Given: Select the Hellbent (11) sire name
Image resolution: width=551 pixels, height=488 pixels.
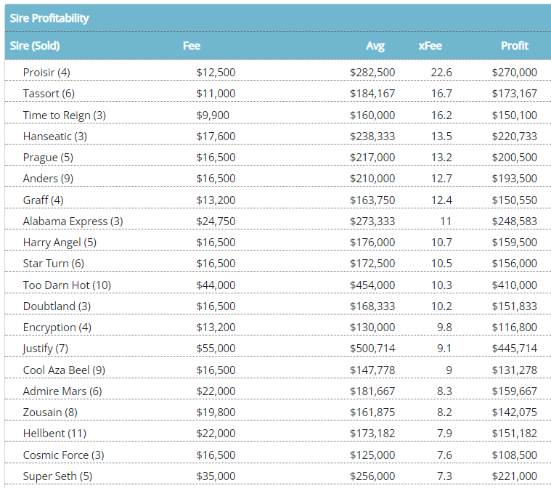Looking at the screenshot, I should [54, 434].
